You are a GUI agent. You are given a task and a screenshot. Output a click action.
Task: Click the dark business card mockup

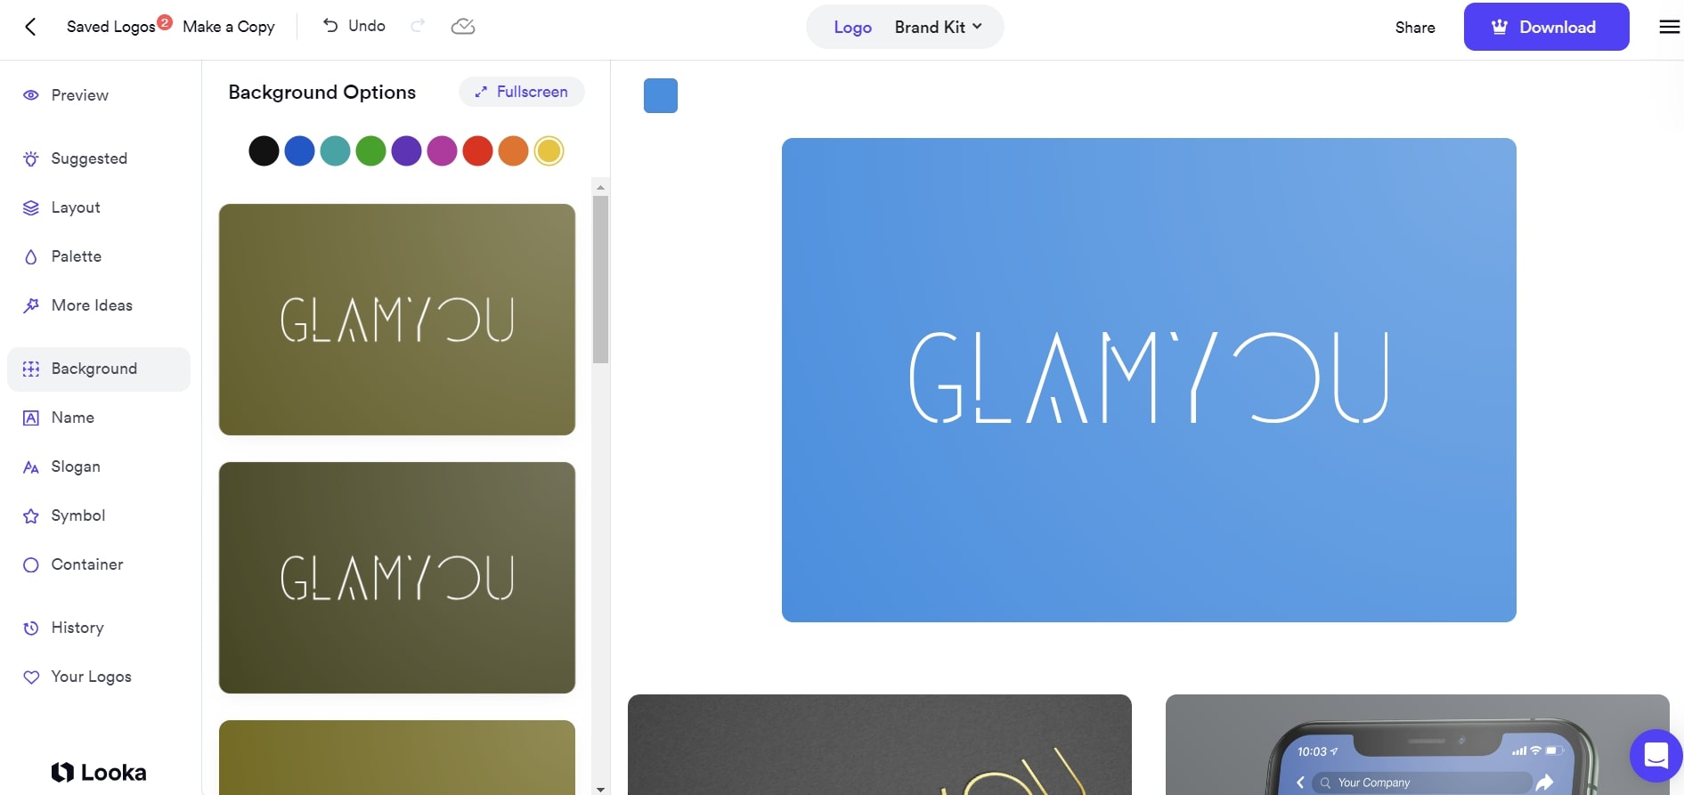coord(880,744)
